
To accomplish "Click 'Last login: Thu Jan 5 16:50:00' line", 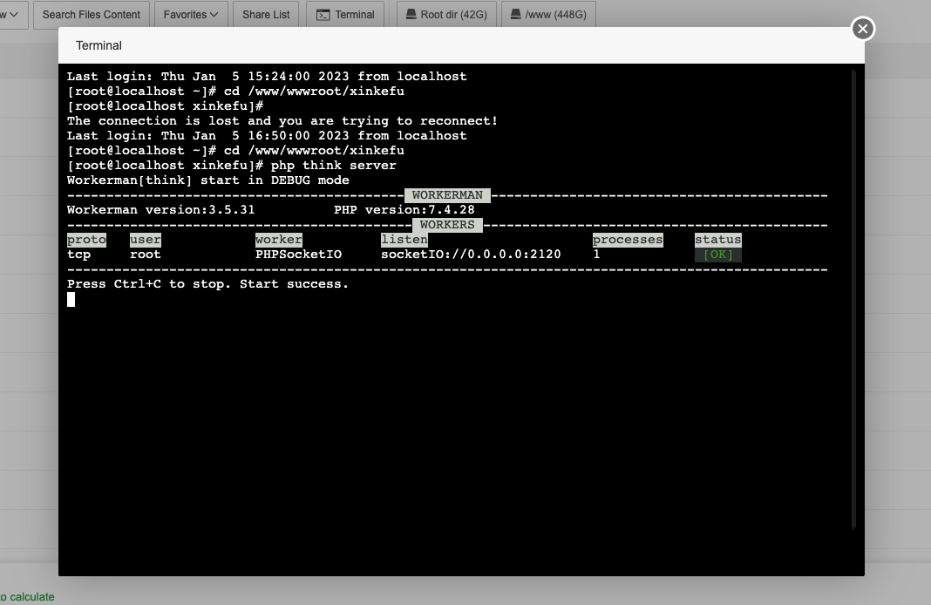I will coord(267,136).
